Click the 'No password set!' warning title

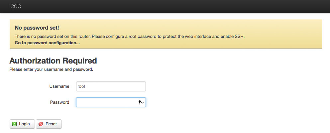(x=37, y=28)
